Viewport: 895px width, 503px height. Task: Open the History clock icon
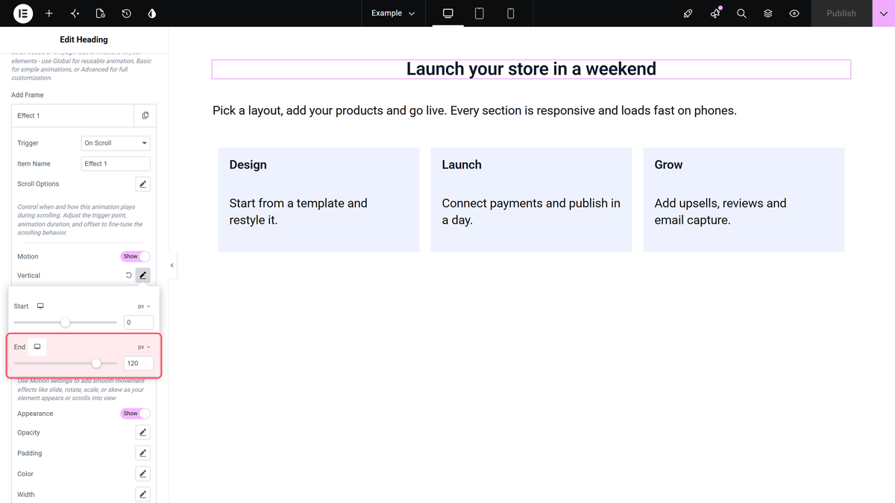coord(127,13)
